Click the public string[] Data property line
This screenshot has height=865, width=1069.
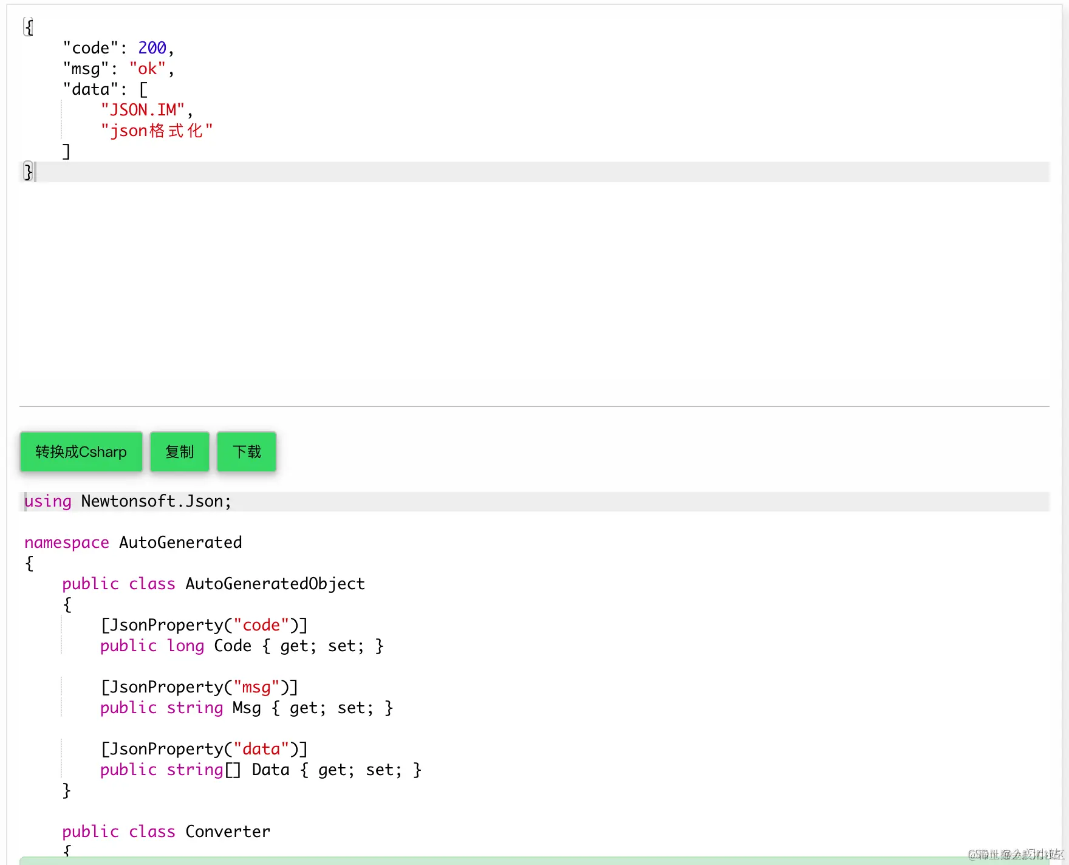click(261, 770)
